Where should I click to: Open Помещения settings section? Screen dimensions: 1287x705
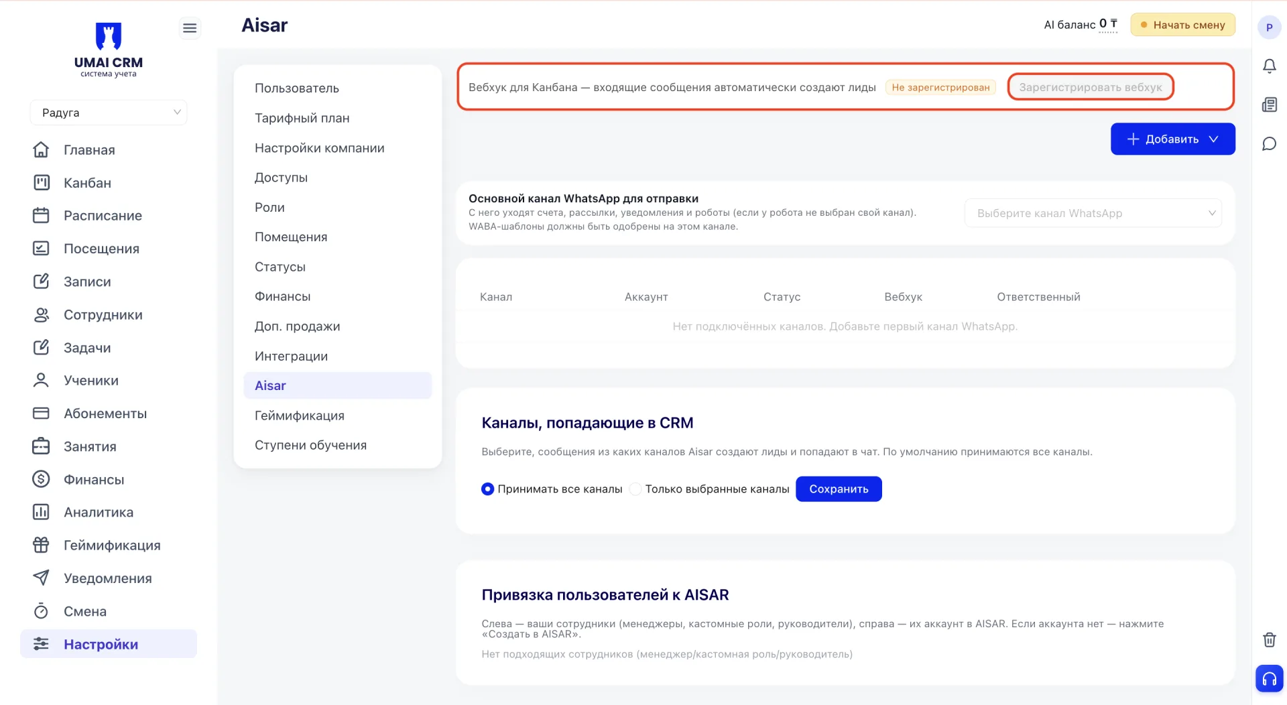(x=291, y=237)
